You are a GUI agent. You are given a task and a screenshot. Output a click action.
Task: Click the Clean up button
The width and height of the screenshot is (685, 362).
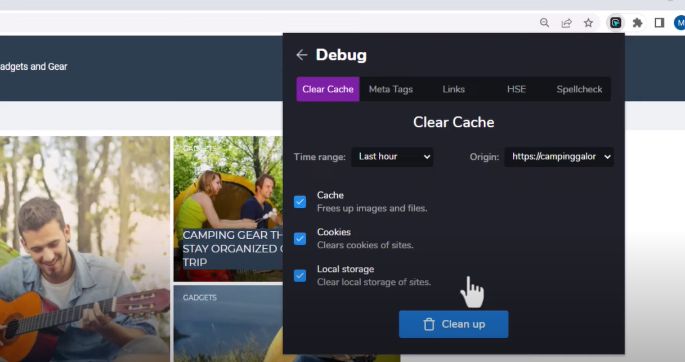tap(454, 324)
